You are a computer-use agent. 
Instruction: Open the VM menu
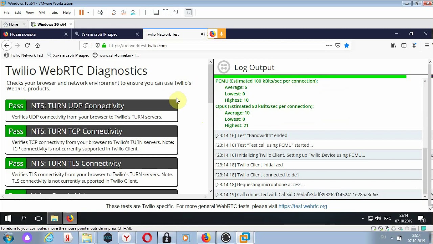coord(42,12)
